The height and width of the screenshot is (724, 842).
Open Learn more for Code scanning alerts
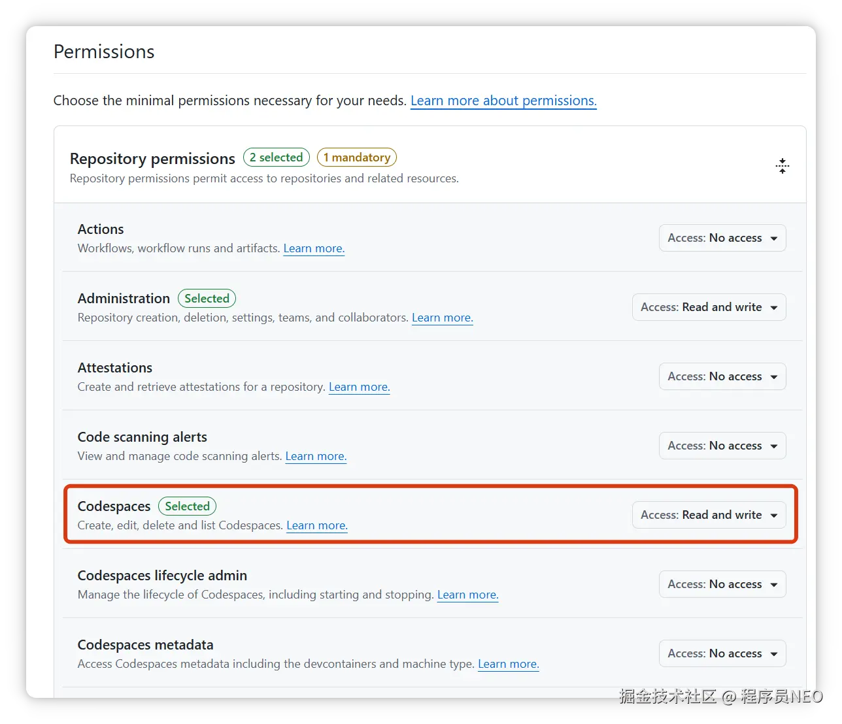pos(316,456)
